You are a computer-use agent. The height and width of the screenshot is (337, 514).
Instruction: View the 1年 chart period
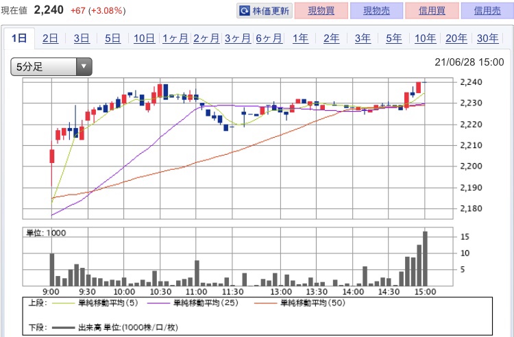click(x=300, y=38)
